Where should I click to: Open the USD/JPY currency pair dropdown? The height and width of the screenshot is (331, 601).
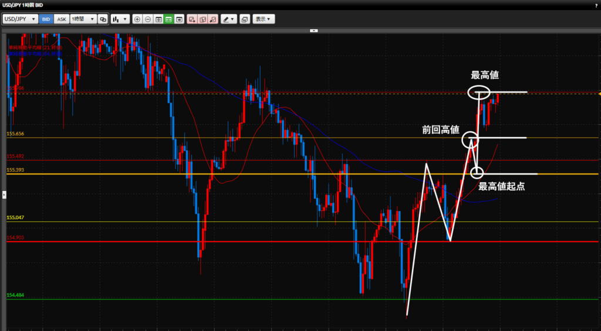(x=20, y=19)
